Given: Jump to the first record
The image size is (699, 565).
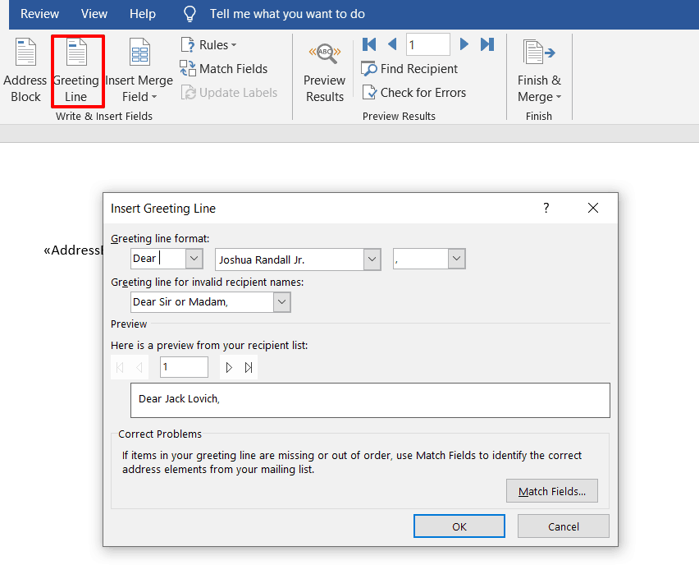Looking at the screenshot, I should coord(368,44).
